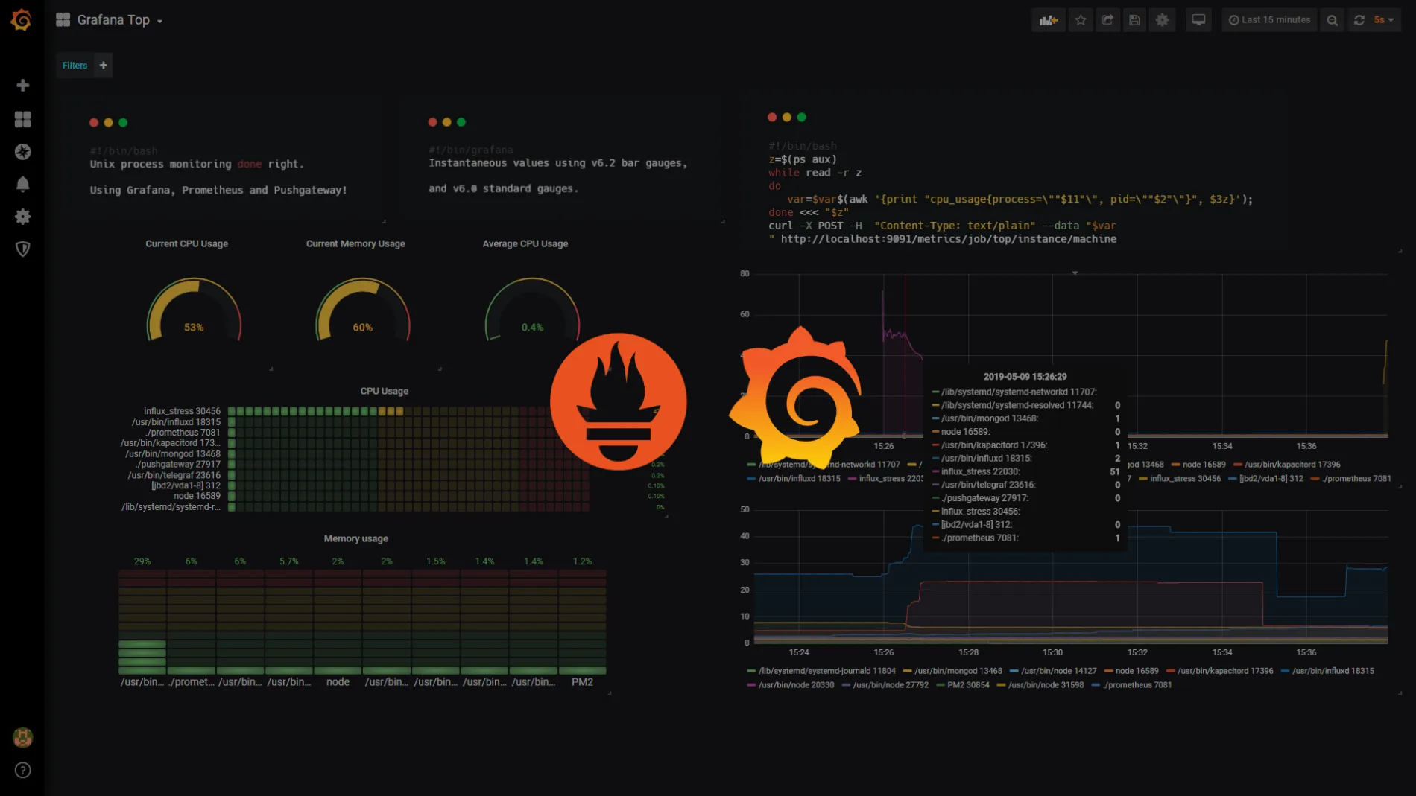This screenshot has height=796, width=1416.
Task: Refresh the dashboard now
Action: pos(1359,20)
